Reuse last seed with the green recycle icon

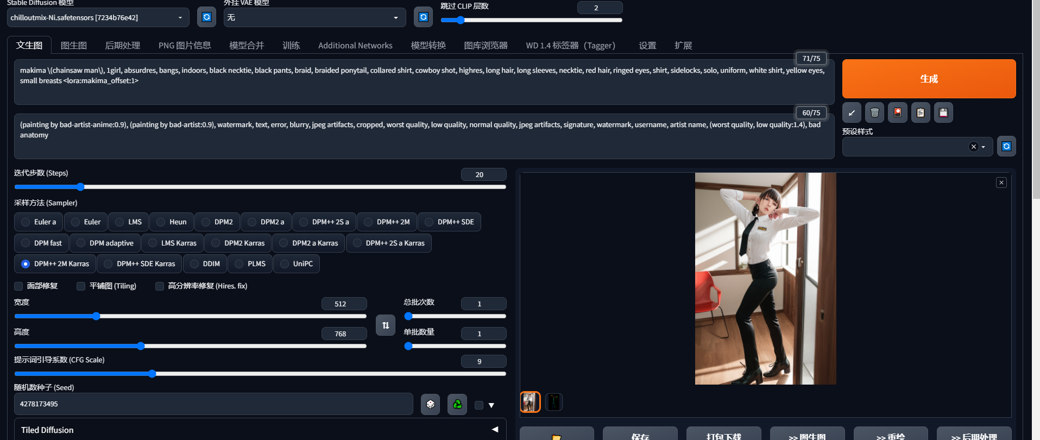pyautogui.click(x=457, y=404)
